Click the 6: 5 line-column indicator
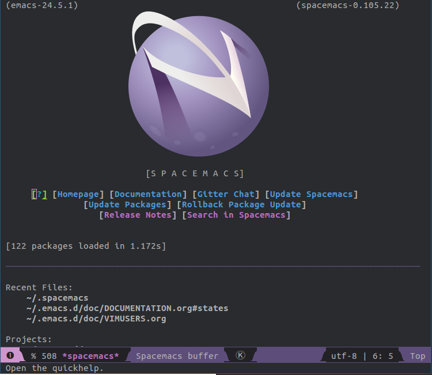The height and width of the screenshot is (375, 432). pyautogui.click(x=383, y=356)
